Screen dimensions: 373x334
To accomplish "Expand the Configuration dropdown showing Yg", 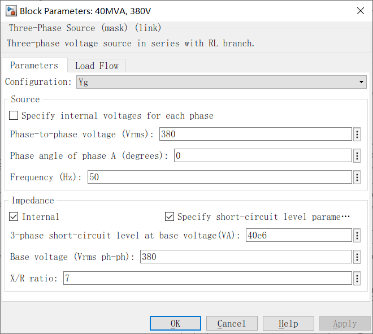I will point(221,82).
